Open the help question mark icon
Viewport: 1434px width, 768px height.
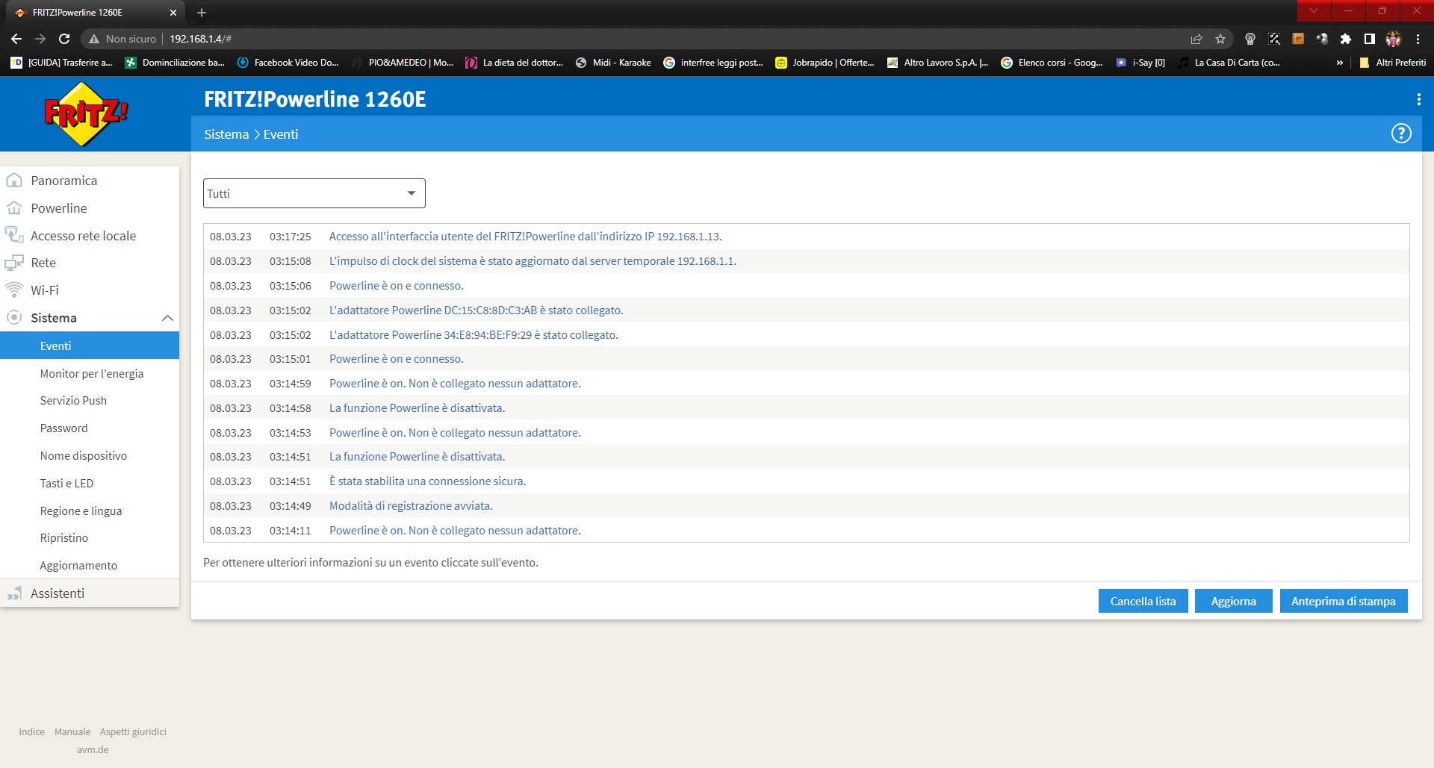(x=1401, y=134)
